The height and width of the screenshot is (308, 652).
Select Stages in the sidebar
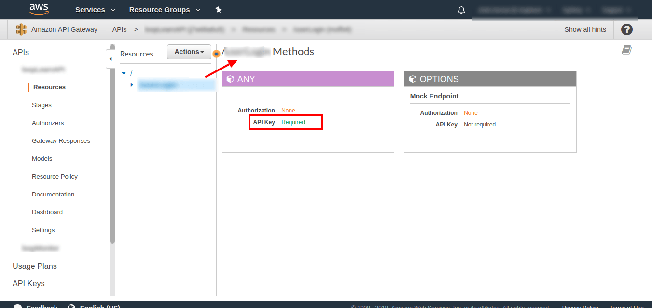pos(42,105)
